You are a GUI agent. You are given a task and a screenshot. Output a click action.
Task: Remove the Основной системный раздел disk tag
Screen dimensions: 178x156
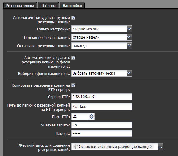click(151, 146)
